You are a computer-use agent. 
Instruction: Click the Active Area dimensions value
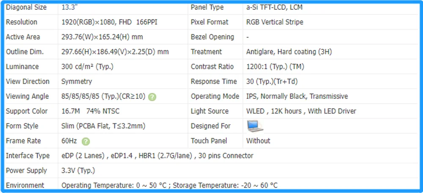[102, 37]
